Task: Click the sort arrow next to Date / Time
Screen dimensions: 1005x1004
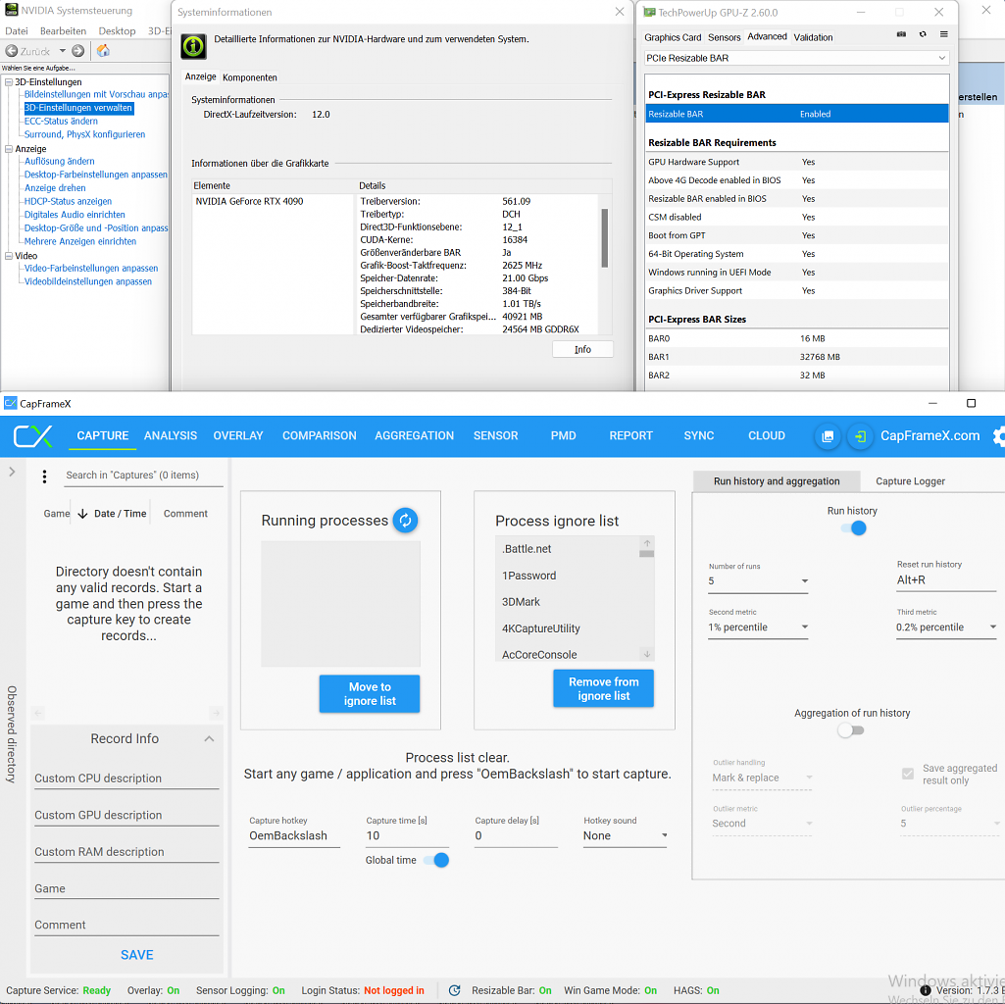Action: pos(82,514)
